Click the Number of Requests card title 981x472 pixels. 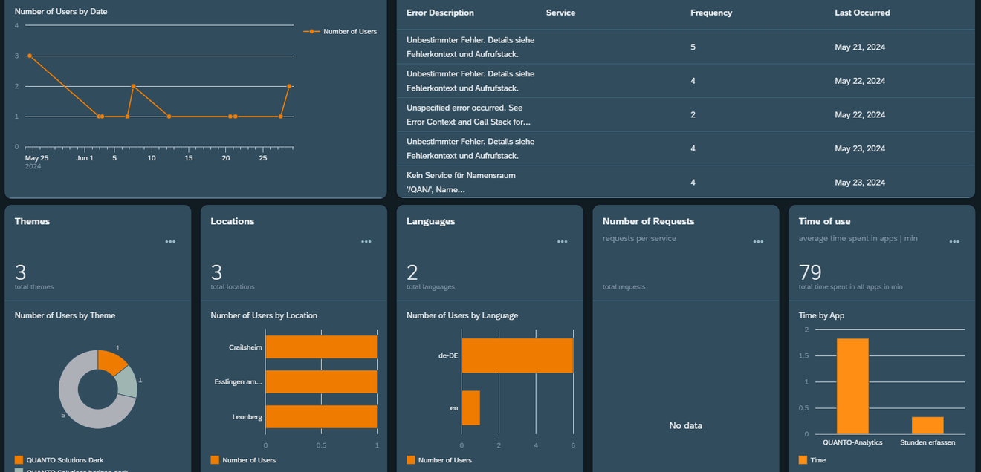[x=648, y=221]
